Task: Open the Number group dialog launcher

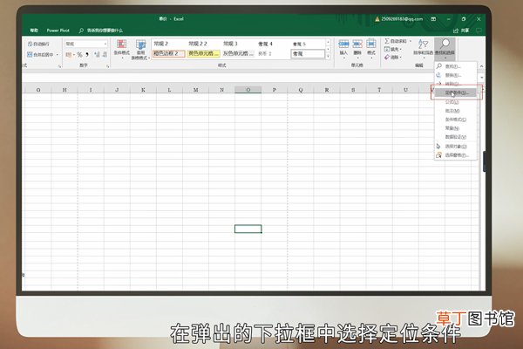Action: coord(108,66)
